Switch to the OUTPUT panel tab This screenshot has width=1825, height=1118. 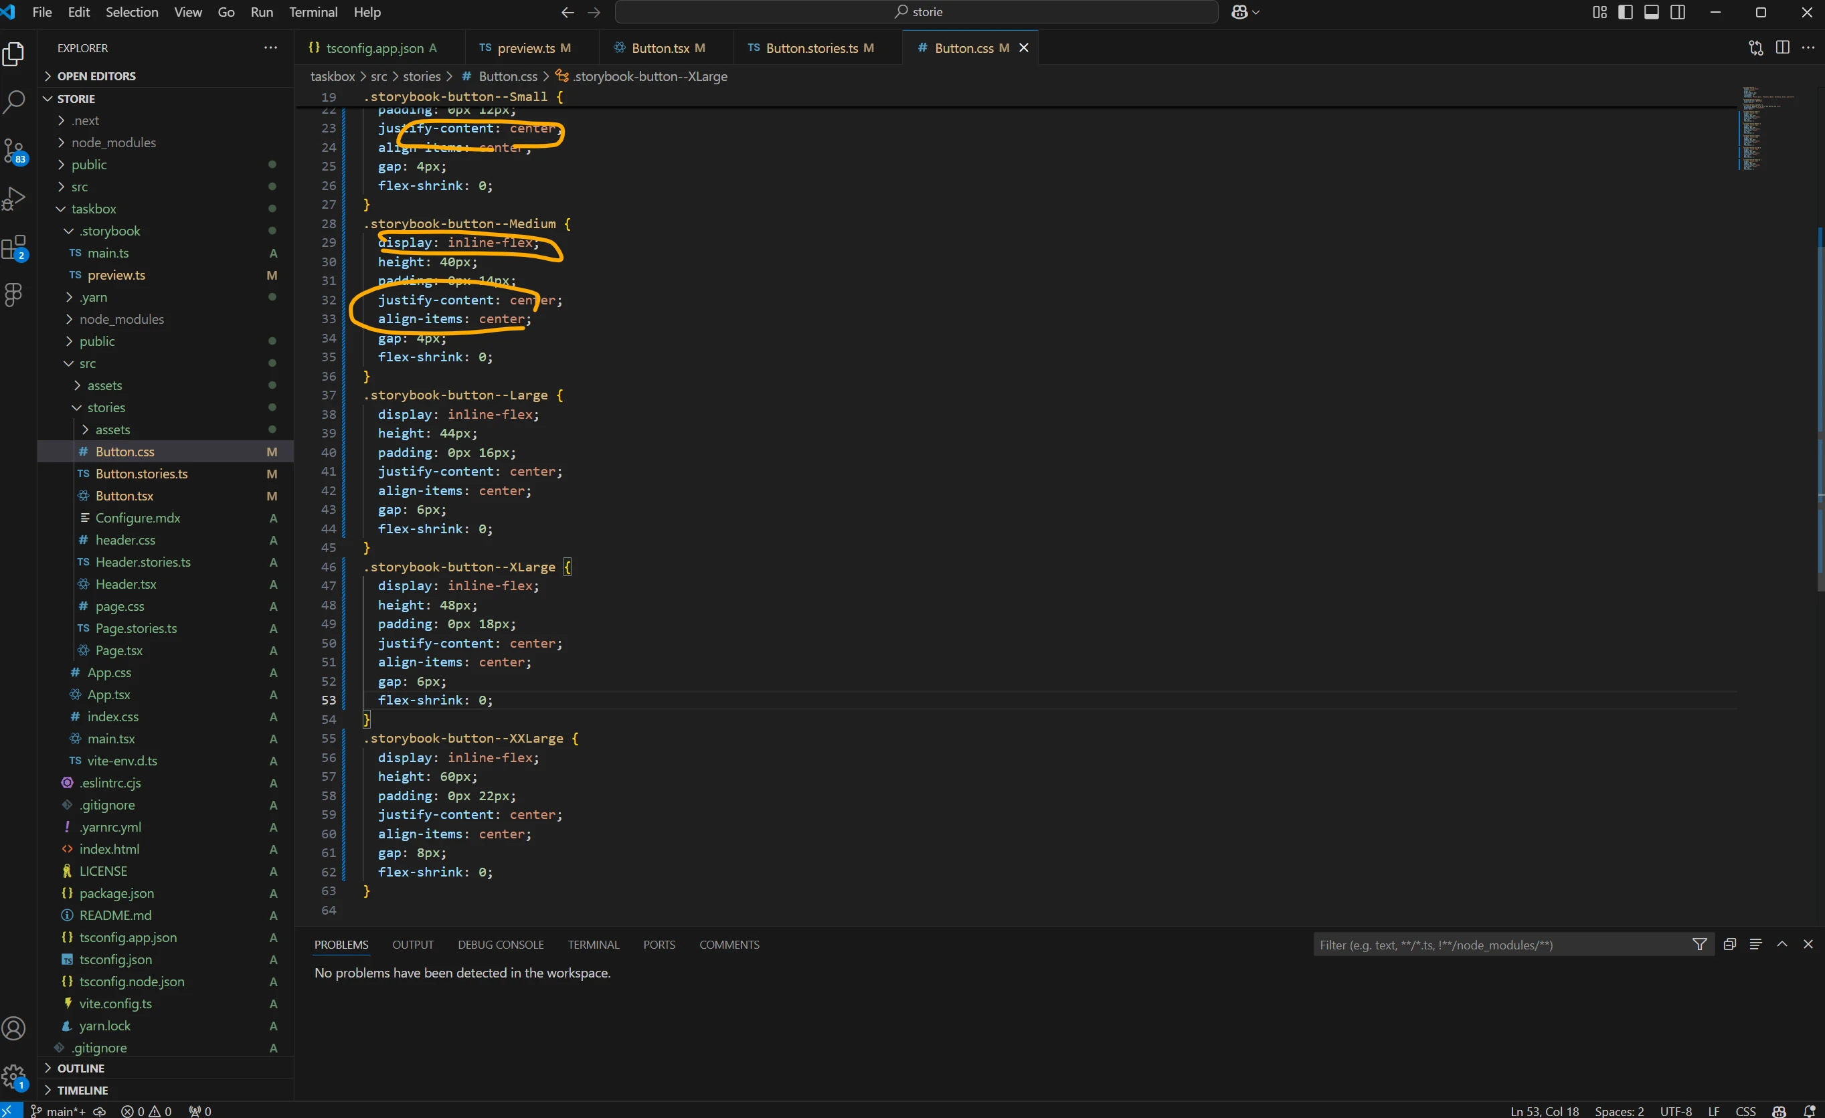point(412,944)
